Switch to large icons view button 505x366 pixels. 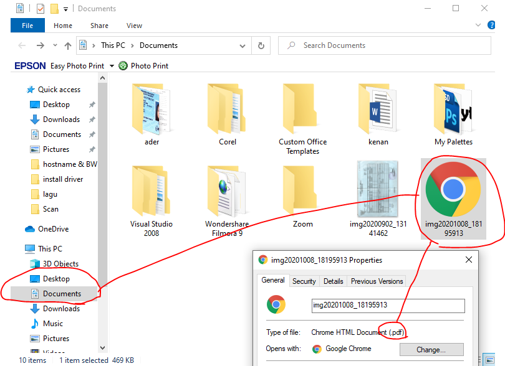490,360
